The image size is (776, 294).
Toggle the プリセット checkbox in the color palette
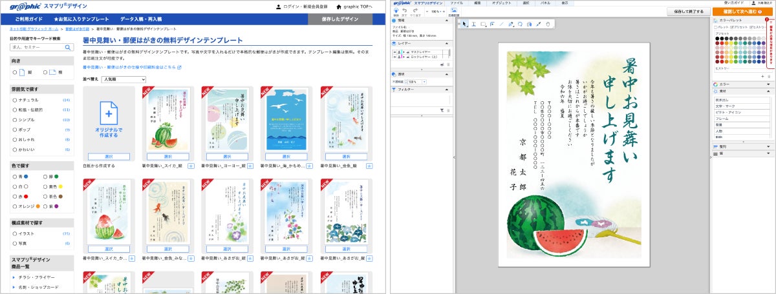tap(732, 27)
